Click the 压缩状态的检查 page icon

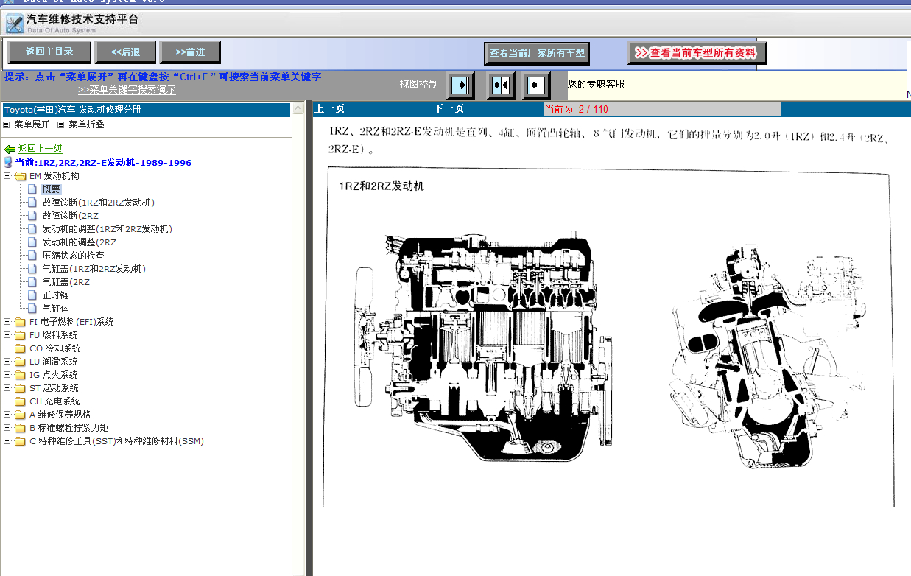point(32,256)
